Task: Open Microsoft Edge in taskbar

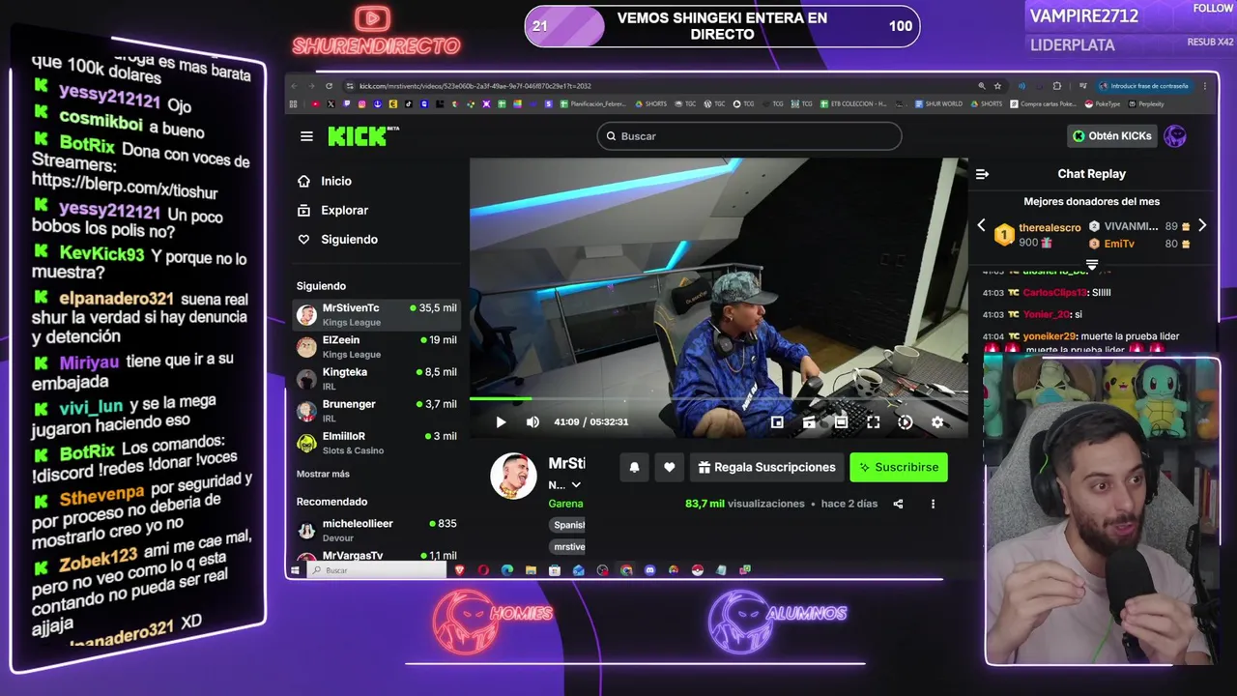Action: click(x=507, y=570)
